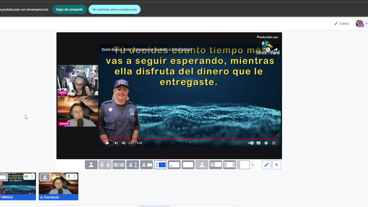The image size is (368, 207).
Task: Toggle speaker audio on the INMAQ screen-share card
Action: tap(26, 177)
